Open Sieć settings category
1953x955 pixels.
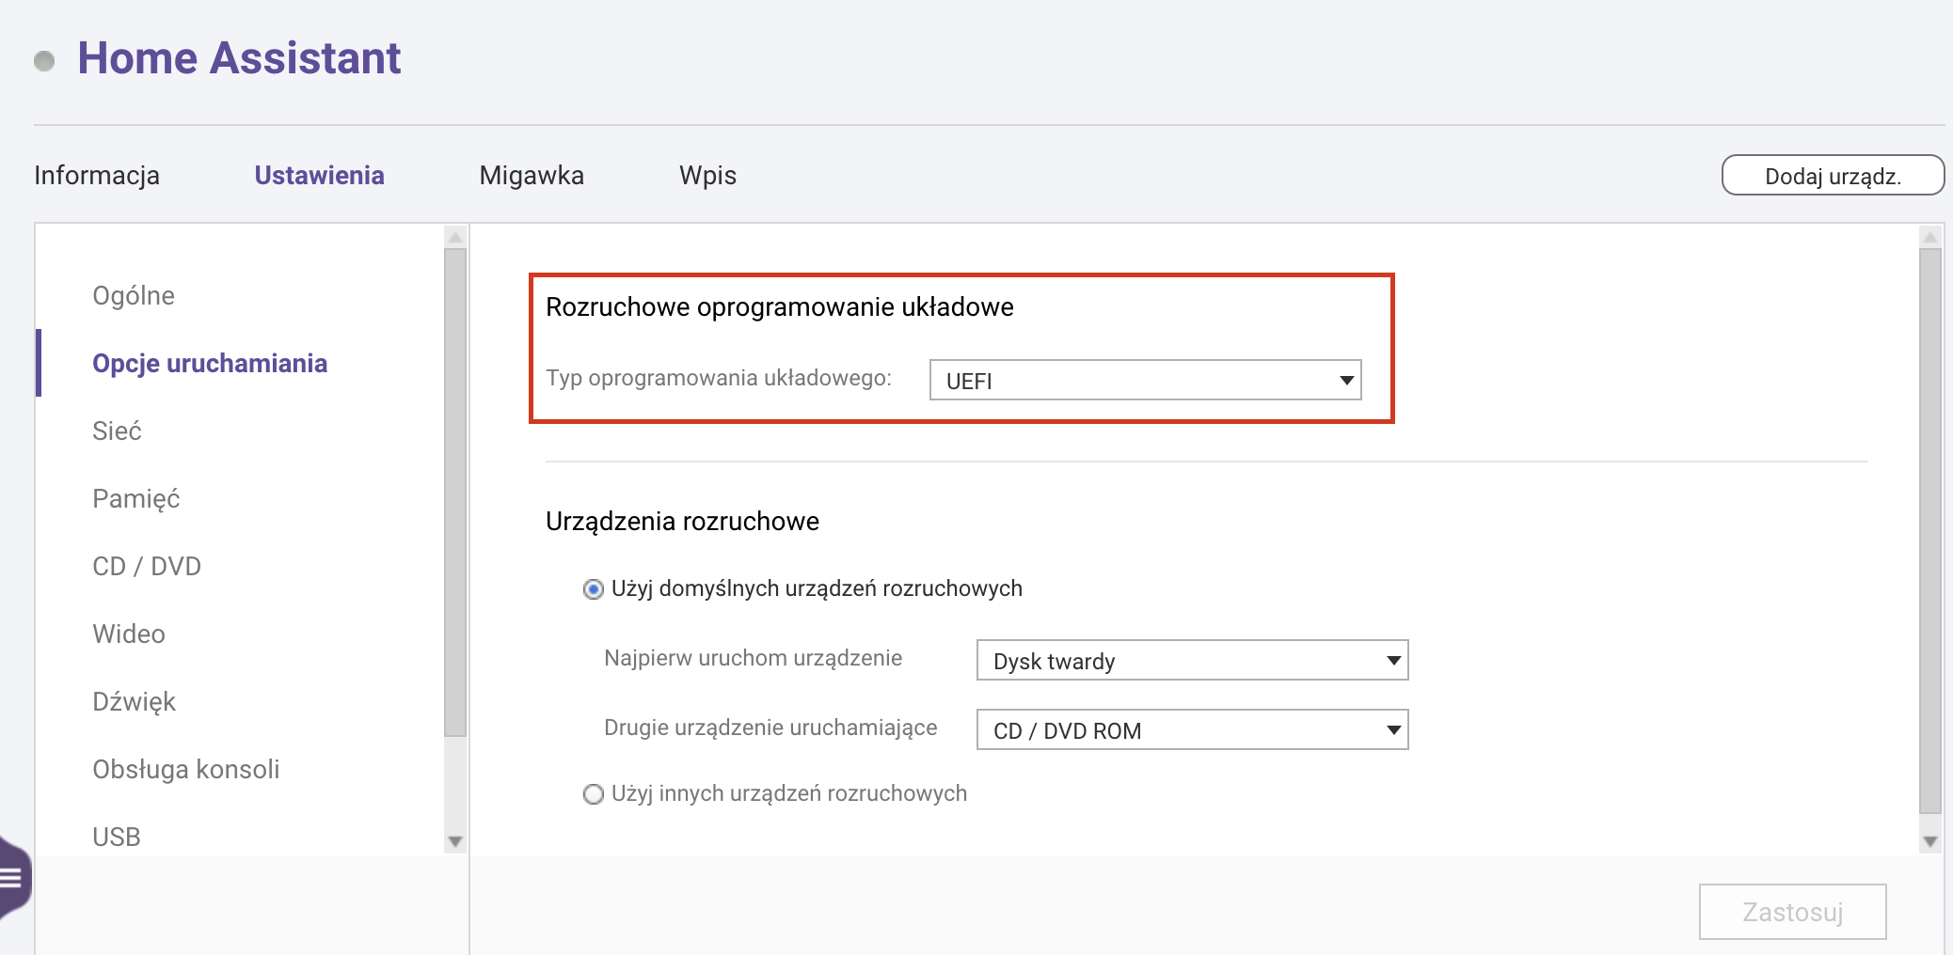tap(117, 431)
